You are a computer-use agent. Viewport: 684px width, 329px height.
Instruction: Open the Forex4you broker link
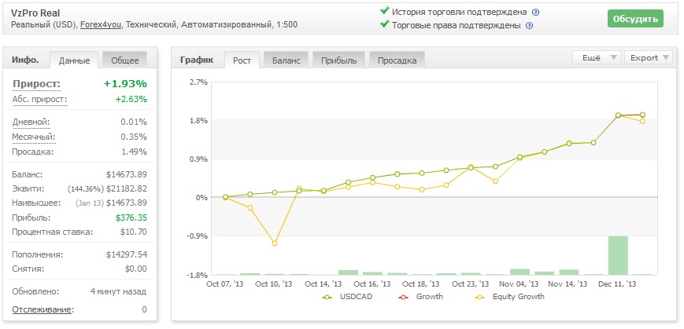point(102,25)
